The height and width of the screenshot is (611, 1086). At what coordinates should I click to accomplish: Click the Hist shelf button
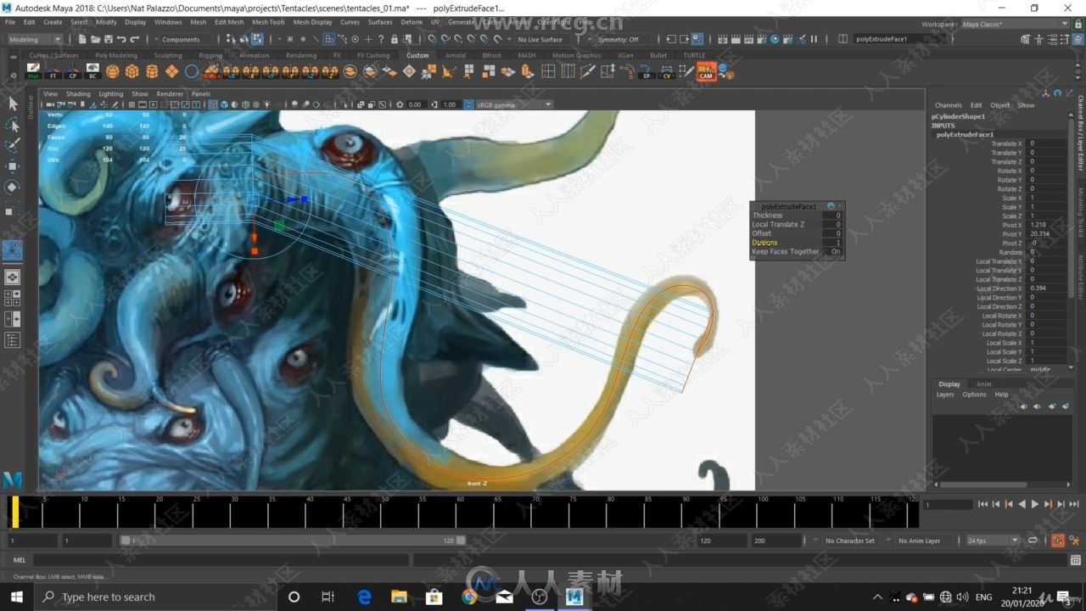pyautogui.click(x=33, y=71)
